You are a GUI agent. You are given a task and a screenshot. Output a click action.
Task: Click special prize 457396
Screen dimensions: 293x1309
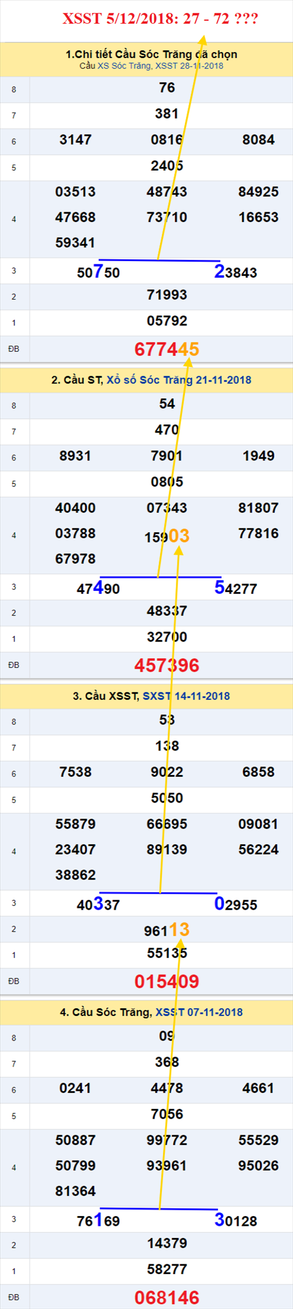[167, 666]
